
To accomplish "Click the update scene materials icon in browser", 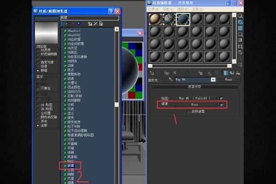I will [90, 23].
